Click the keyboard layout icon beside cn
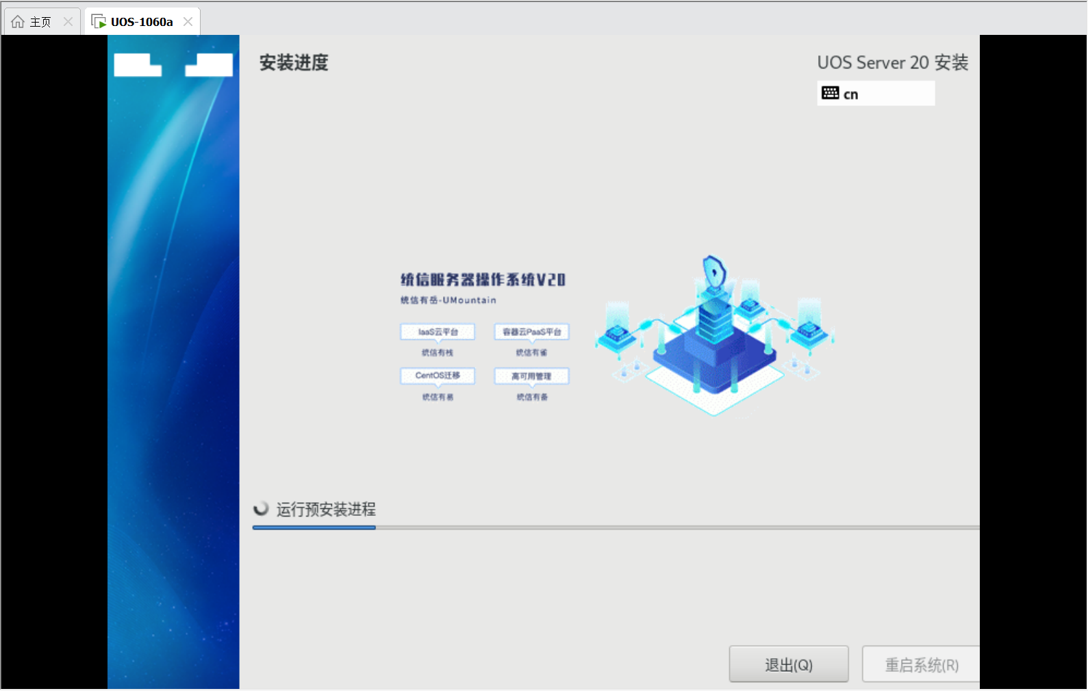This screenshot has height=691, width=1088. 831,93
